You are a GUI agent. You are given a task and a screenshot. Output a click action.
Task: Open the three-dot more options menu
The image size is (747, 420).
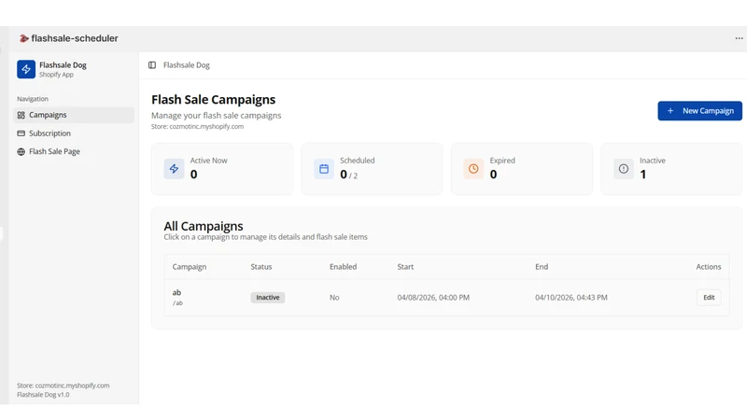coord(739,38)
